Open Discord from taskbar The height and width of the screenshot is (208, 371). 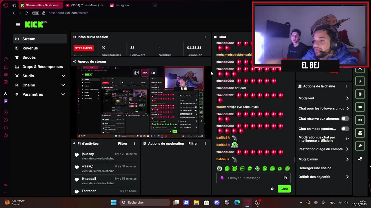point(217,203)
